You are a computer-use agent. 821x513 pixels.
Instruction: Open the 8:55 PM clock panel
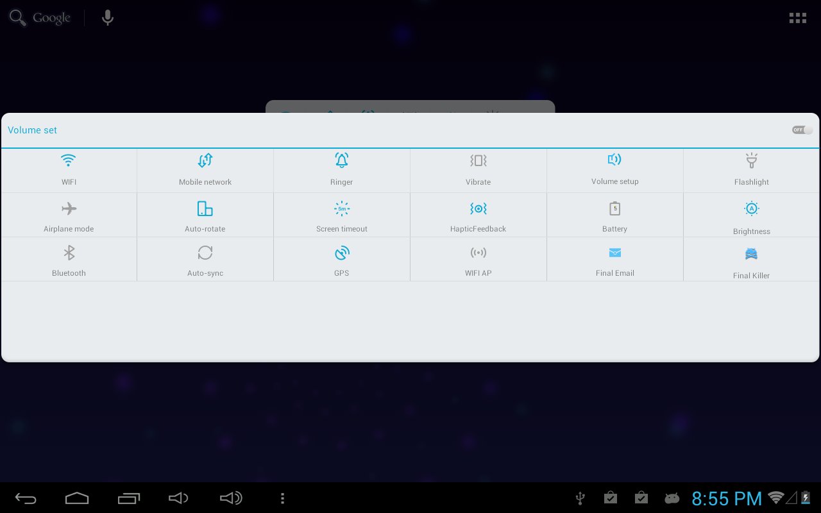727,498
